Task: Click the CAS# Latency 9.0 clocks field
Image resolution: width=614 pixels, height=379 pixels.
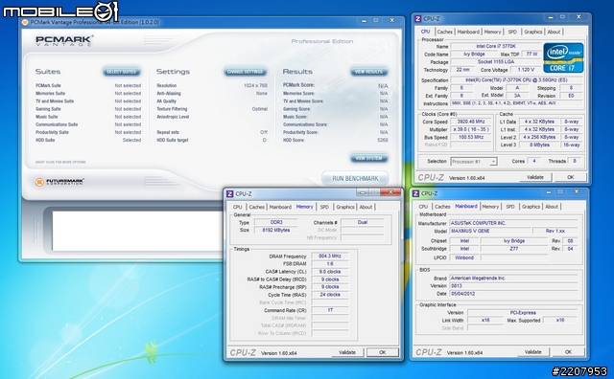Action: click(x=330, y=272)
